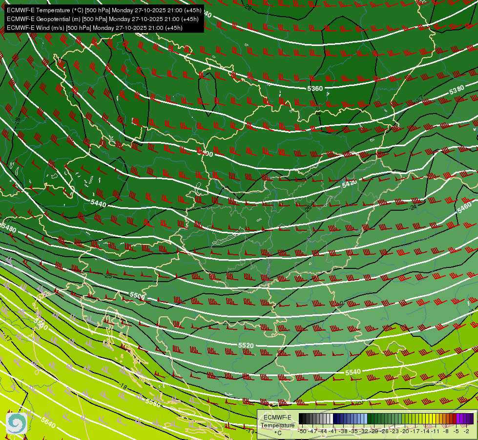Click the -26 isotherm label on map
Image resolution: width=478 pixels, height=440 pixels.
[x=308, y=208]
